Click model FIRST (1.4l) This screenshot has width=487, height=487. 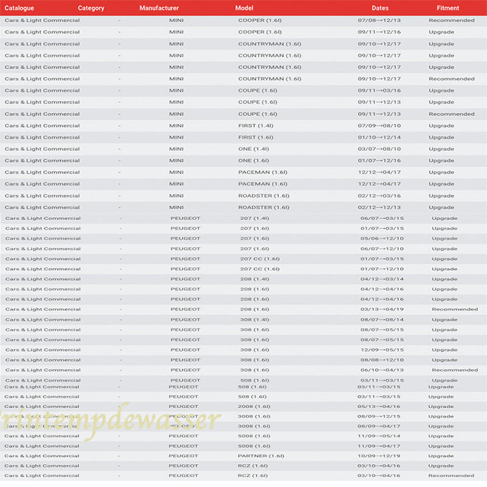tap(256, 126)
